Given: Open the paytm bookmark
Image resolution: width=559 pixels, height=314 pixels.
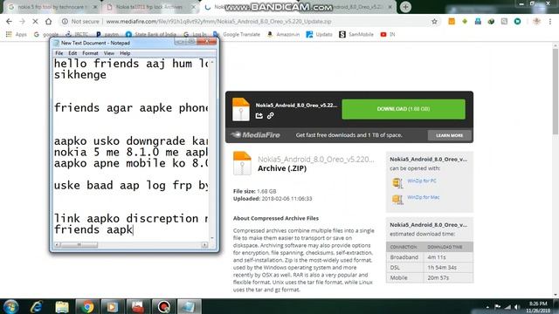Looking at the screenshot, I should click(x=107, y=34).
